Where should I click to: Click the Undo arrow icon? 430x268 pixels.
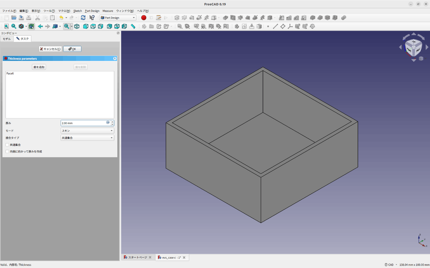(61, 18)
